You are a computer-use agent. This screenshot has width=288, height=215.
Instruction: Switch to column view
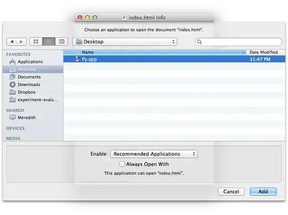61,42
